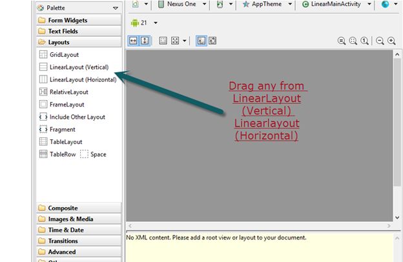The width and height of the screenshot is (403, 262).
Task: Open the configuration file dropdown arrow
Action: pos(146,4)
